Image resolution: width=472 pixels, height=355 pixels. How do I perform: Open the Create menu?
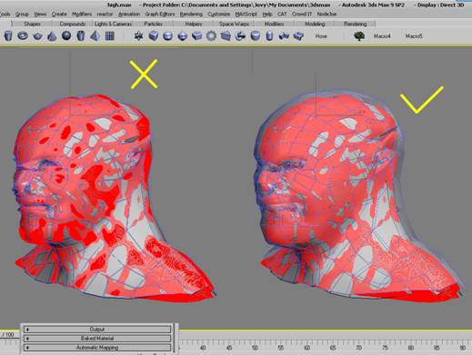tap(59, 15)
